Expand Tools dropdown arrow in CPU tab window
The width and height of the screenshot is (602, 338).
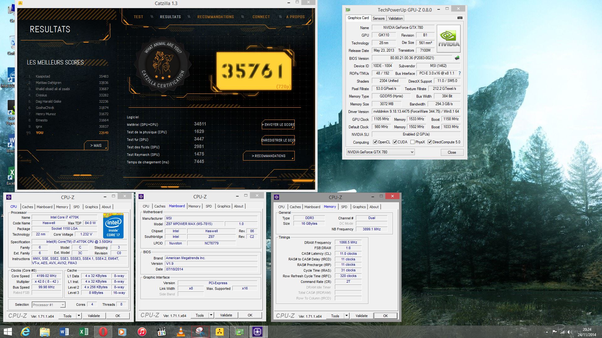coord(79,316)
